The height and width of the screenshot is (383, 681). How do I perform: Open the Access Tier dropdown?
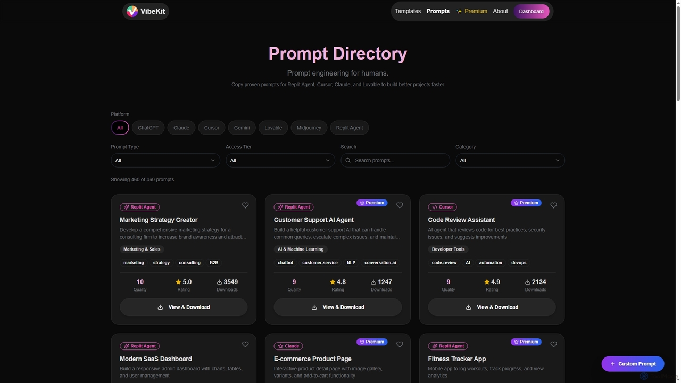280,160
